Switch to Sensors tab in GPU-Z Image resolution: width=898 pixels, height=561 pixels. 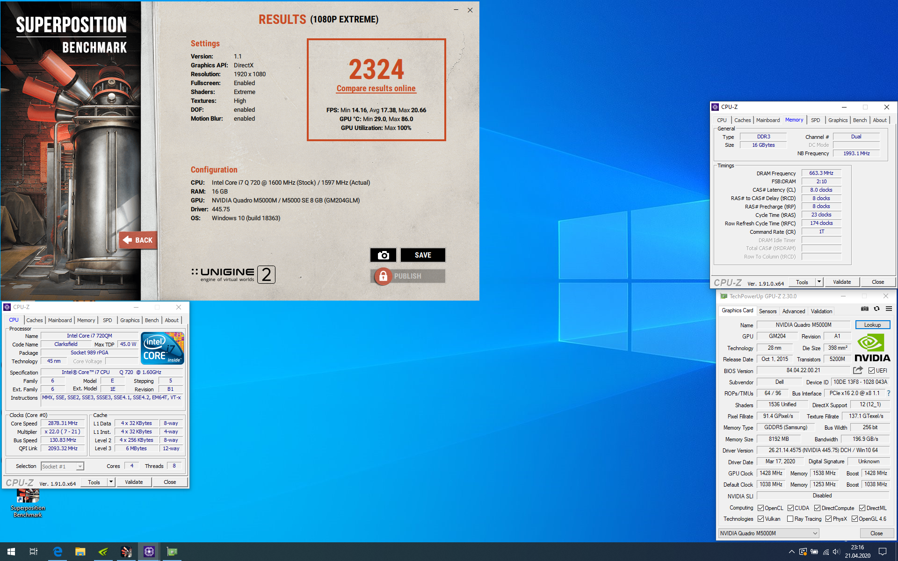(768, 311)
